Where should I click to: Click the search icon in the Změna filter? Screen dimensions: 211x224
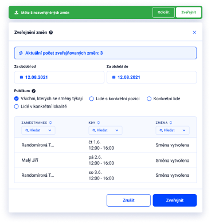[x=161, y=130]
